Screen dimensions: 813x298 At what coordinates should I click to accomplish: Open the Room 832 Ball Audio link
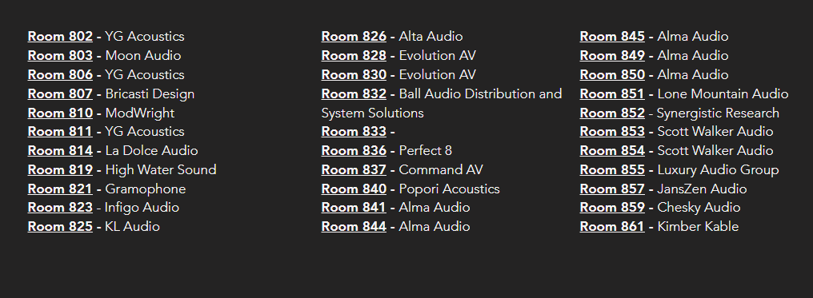pos(354,94)
